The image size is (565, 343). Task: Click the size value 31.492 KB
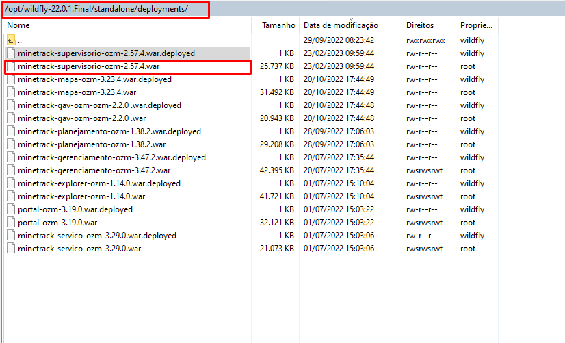pyautogui.click(x=277, y=92)
